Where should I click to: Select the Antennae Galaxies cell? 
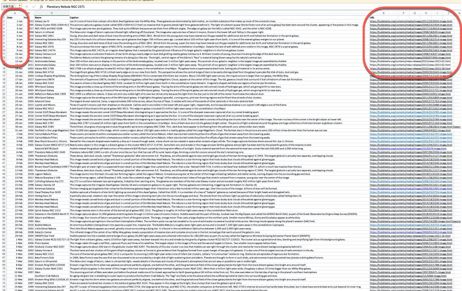tap(51, 189)
